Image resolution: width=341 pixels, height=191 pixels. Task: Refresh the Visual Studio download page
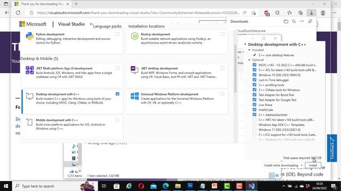point(18,13)
